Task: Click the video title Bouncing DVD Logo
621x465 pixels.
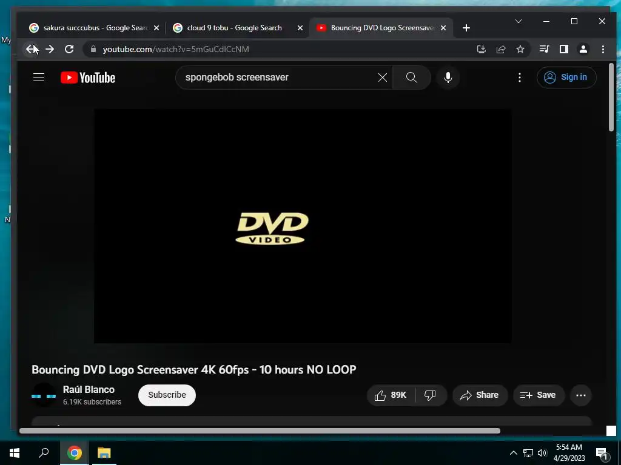Action: [x=194, y=370]
